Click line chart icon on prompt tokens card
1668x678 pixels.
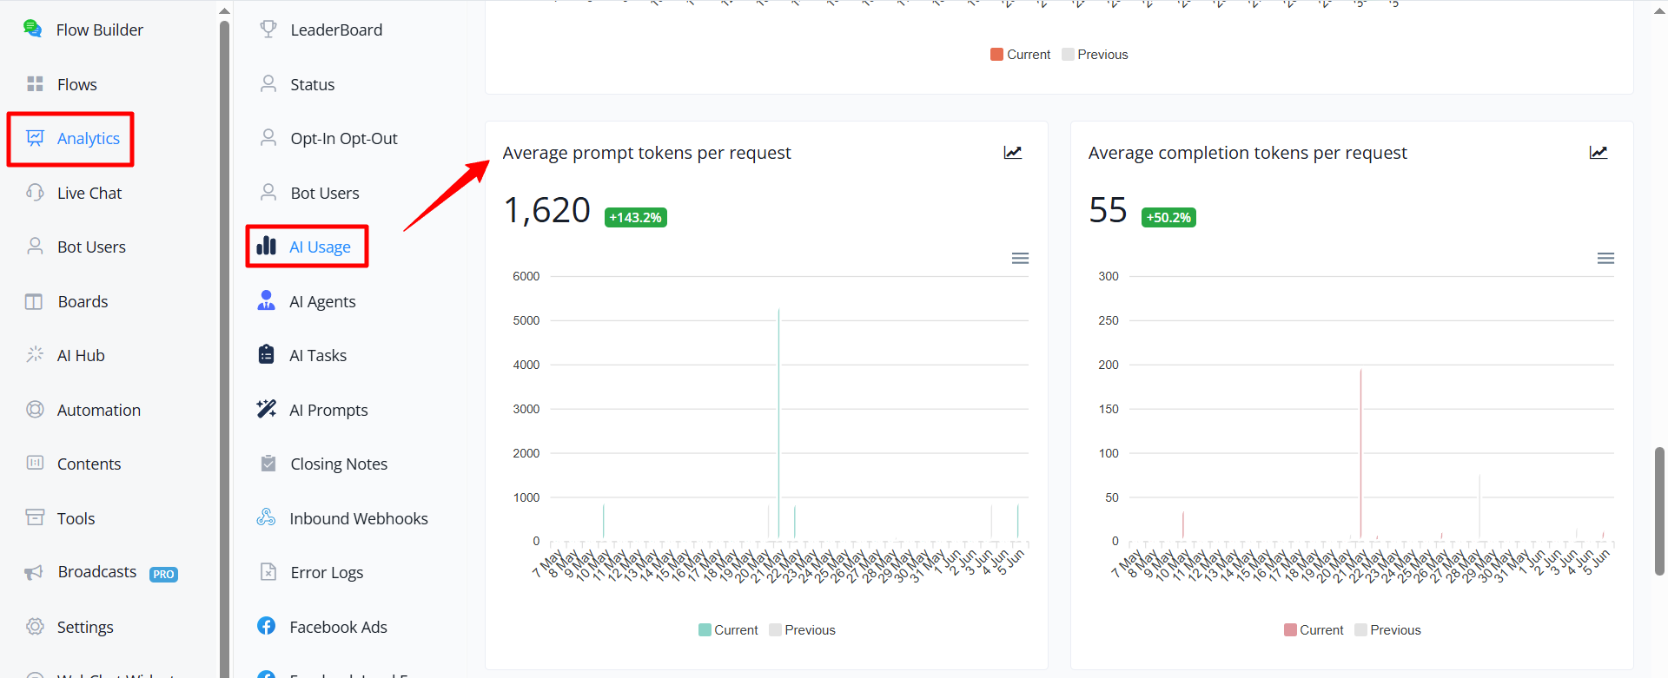pos(1013,153)
